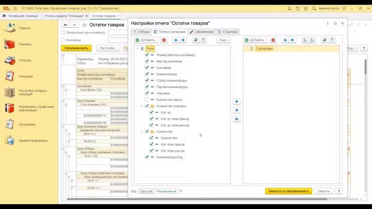Open dialog more-options vertical dots

point(328,23)
